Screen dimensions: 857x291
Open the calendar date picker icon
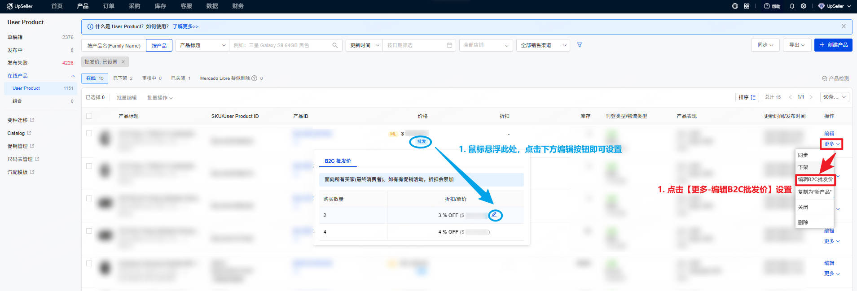pyautogui.click(x=449, y=45)
